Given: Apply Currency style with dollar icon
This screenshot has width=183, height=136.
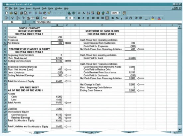Looking at the screenshot, I should point(113,18).
